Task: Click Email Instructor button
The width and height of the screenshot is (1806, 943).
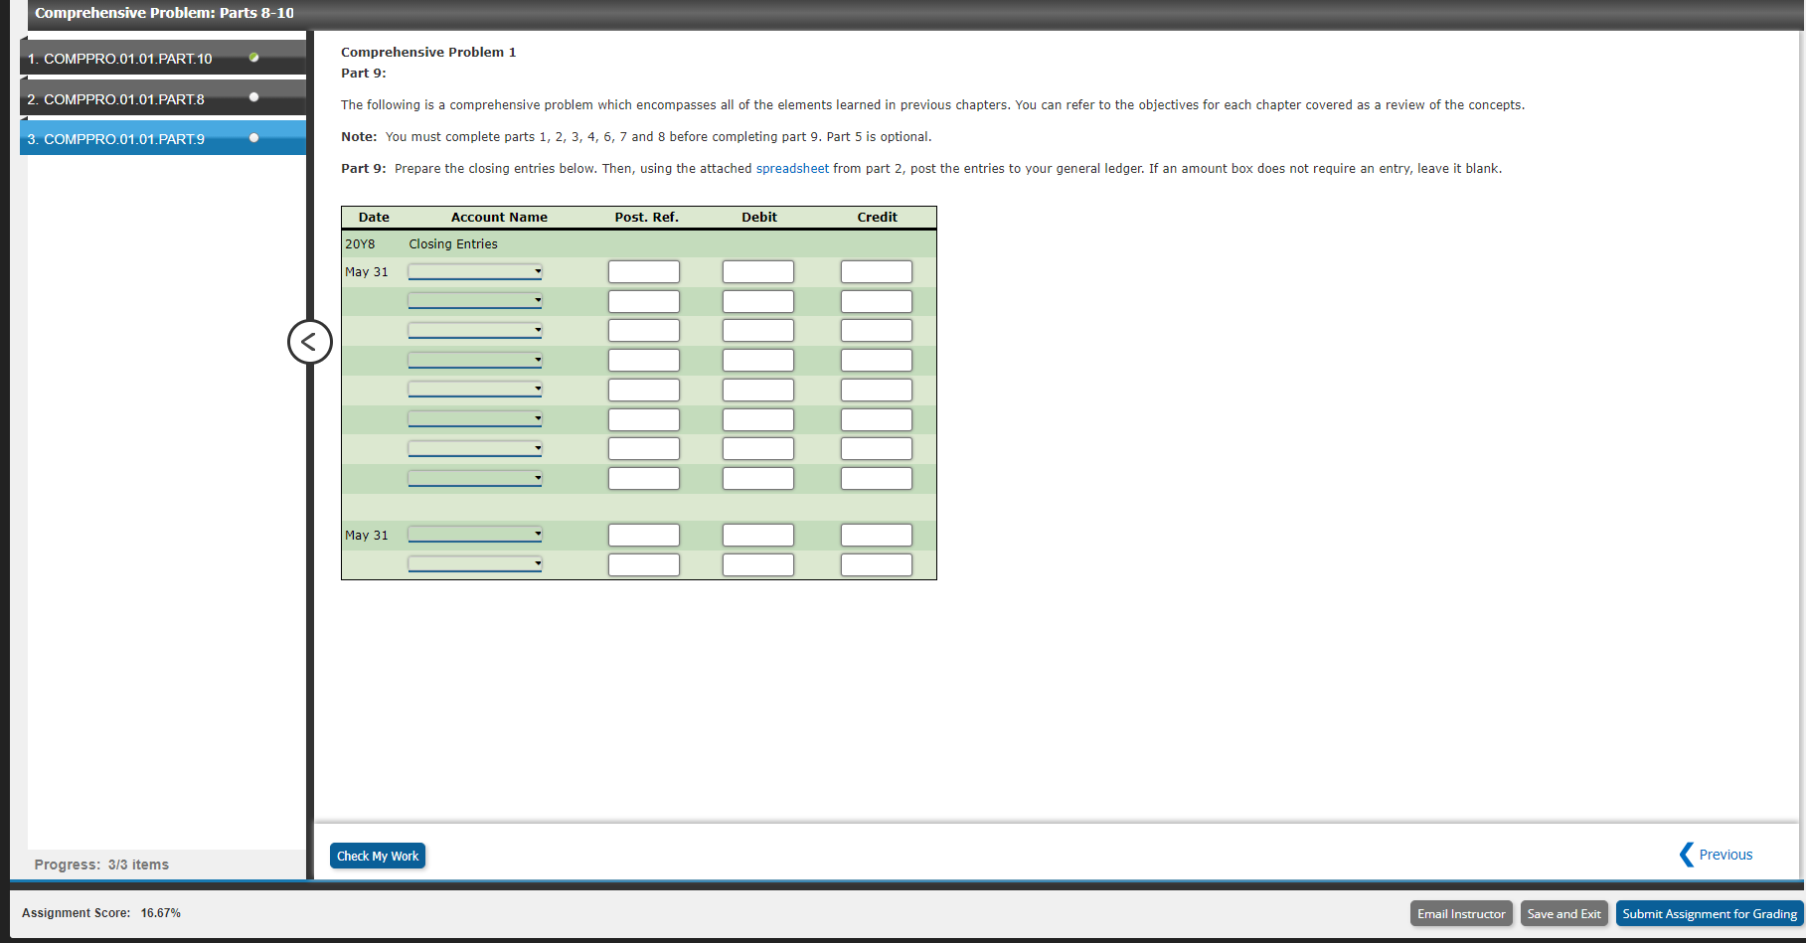Action: (1461, 913)
